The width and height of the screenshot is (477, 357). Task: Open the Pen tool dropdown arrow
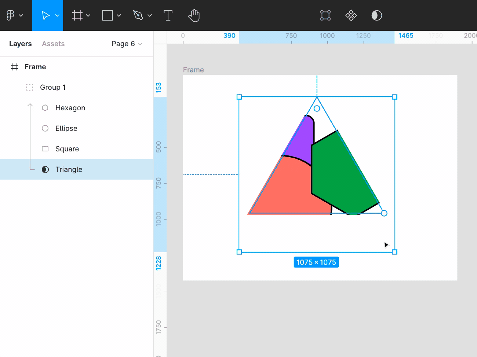pyautogui.click(x=149, y=16)
